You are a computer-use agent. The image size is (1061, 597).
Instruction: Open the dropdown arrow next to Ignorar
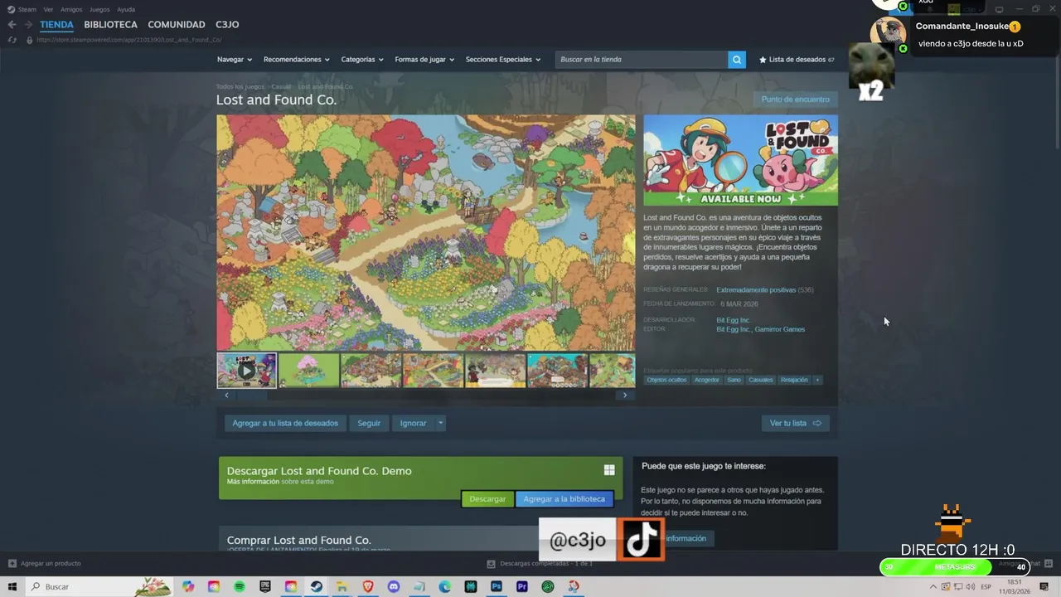click(x=441, y=423)
